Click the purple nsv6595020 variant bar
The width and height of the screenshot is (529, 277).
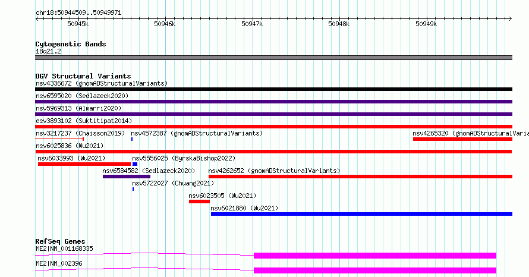click(273, 102)
